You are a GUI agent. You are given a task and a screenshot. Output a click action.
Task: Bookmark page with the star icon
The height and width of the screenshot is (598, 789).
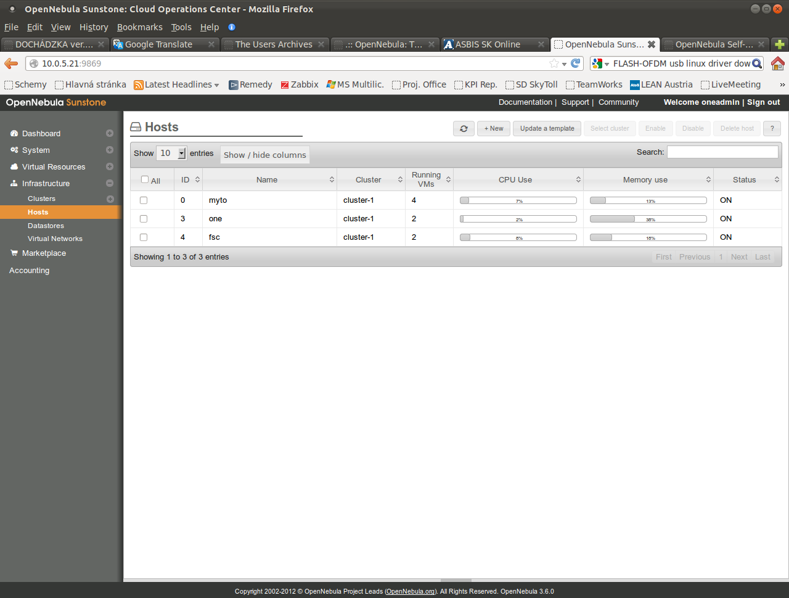pyautogui.click(x=554, y=63)
